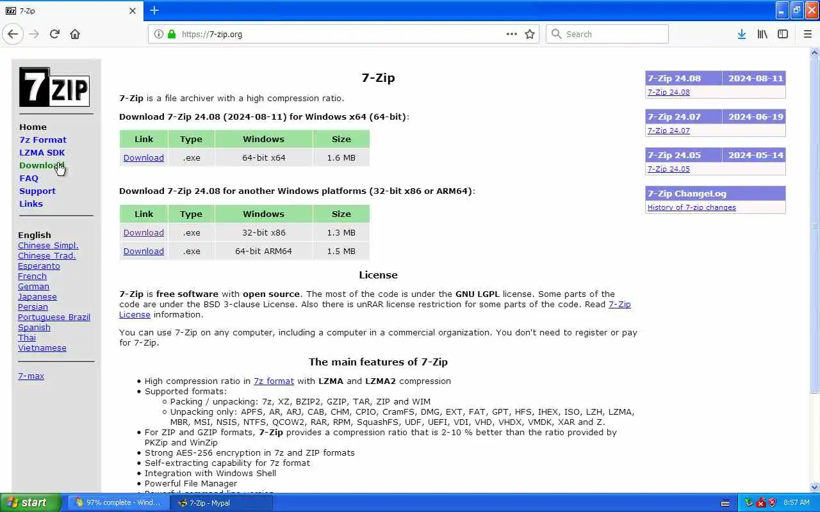820x512 pixels.
Task: Open History of 7-zip changes link
Action: click(x=691, y=207)
